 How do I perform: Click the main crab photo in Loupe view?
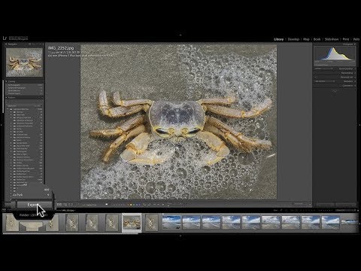coord(178,122)
